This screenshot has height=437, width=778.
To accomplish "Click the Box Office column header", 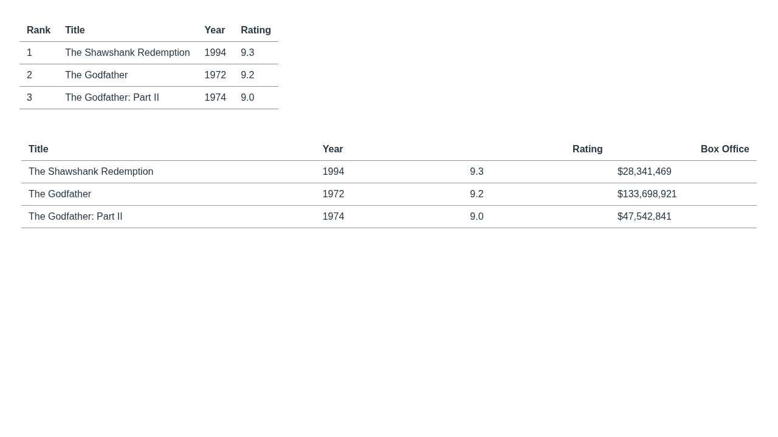I will (725, 149).
